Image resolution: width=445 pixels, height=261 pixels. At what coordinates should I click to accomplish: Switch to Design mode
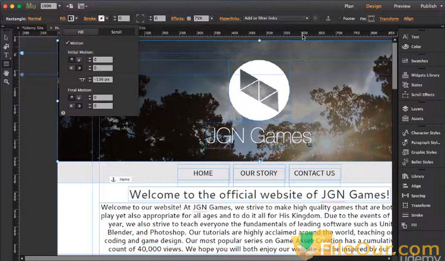(x=373, y=6)
